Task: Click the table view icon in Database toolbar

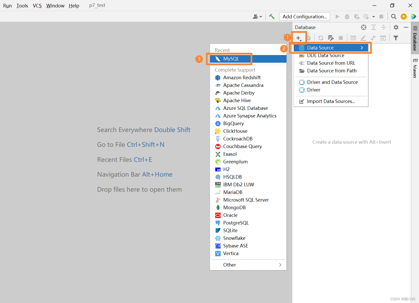Action: (353, 38)
